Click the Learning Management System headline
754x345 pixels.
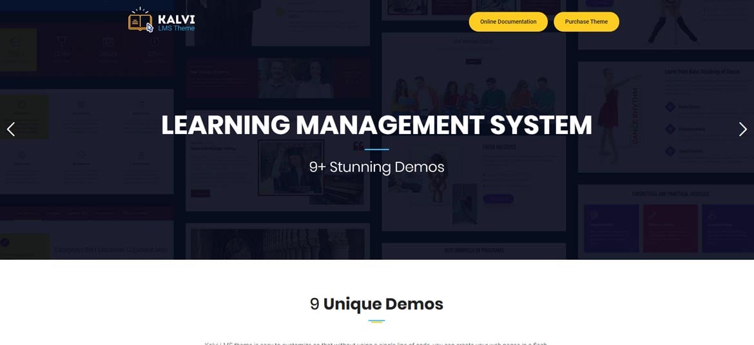coord(376,125)
